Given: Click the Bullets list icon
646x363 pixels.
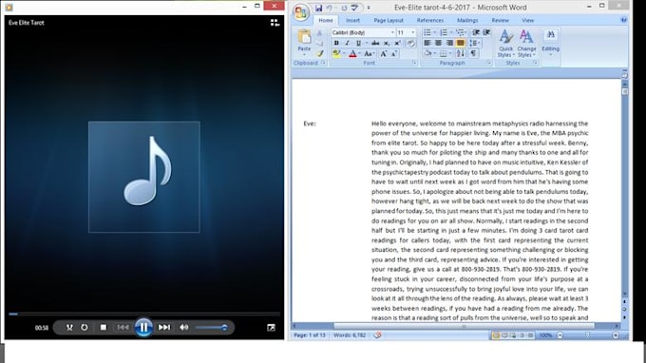Looking at the screenshot, I should [428, 32].
